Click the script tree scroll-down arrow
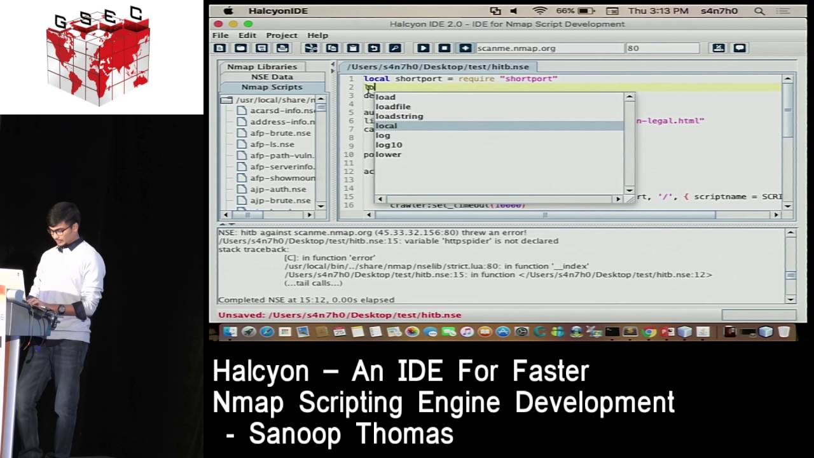 321,206
